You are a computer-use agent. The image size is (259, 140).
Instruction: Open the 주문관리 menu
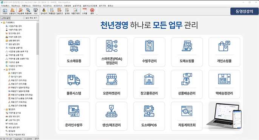tap(37, 6)
